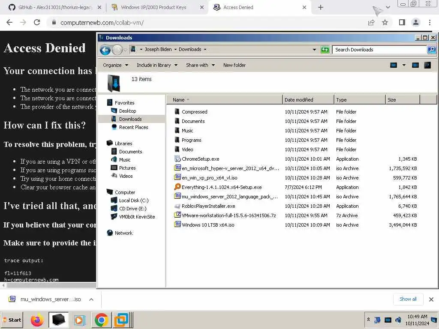The height and width of the screenshot is (329, 439).
Task: Toggle the preview pane icon in Explorer
Action: 415,65
